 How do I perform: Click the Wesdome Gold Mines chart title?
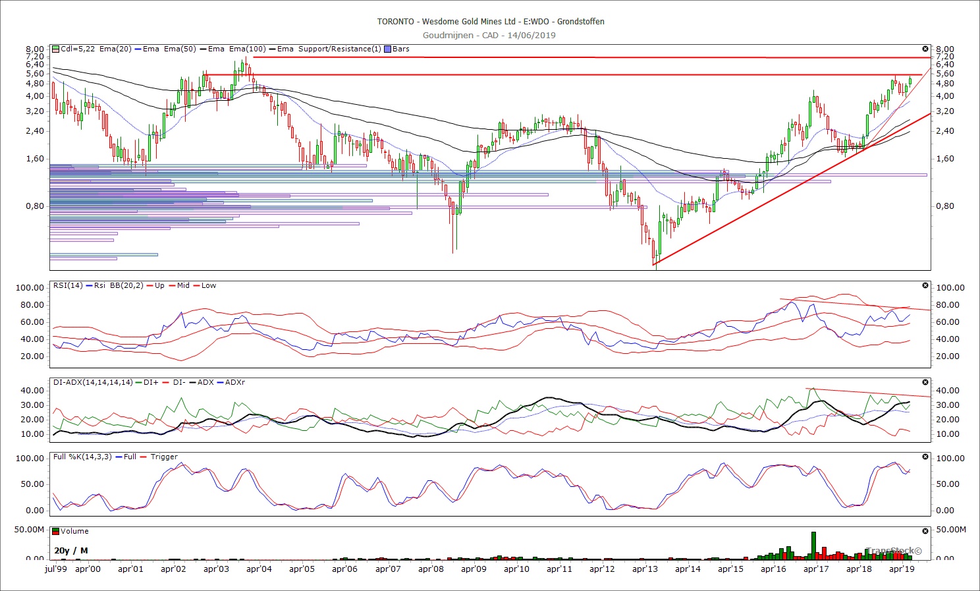click(491, 21)
